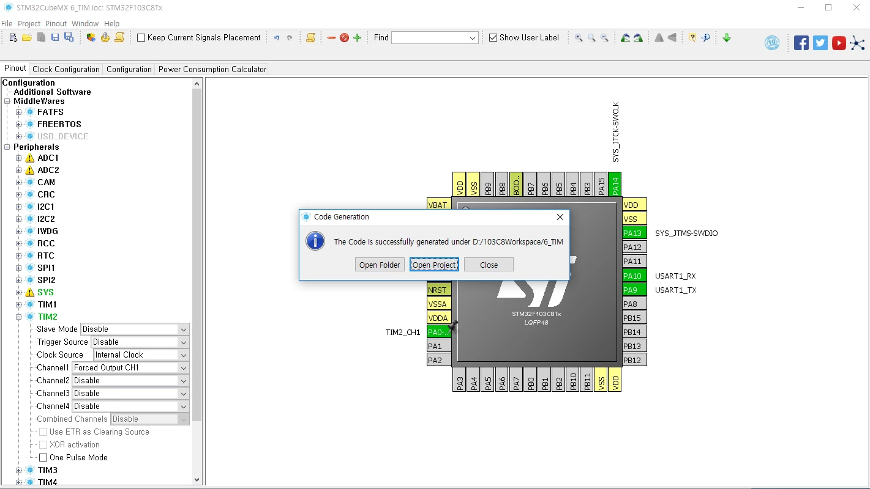The height and width of the screenshot is (489, 870).
Task: Open the Find combo box arrow
Action: [x=473, y=38]
